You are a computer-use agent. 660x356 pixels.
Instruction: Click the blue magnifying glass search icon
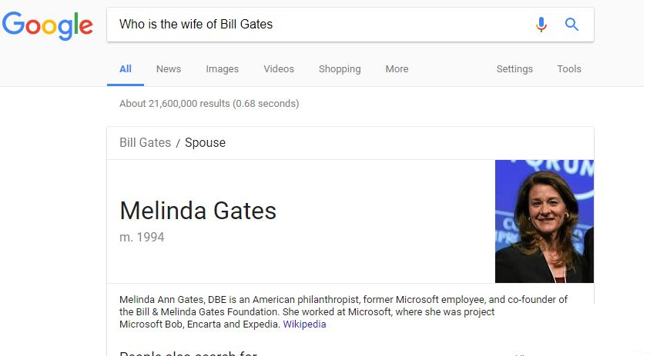(571, 25)
